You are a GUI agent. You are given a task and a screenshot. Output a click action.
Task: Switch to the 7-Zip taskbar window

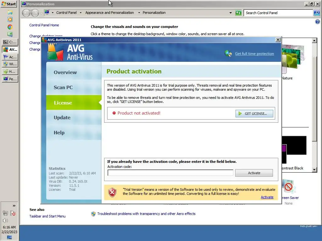coord(10,42)
